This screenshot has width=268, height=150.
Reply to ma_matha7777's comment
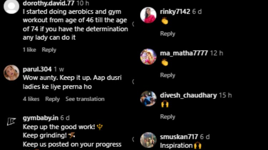pos(168,75)
